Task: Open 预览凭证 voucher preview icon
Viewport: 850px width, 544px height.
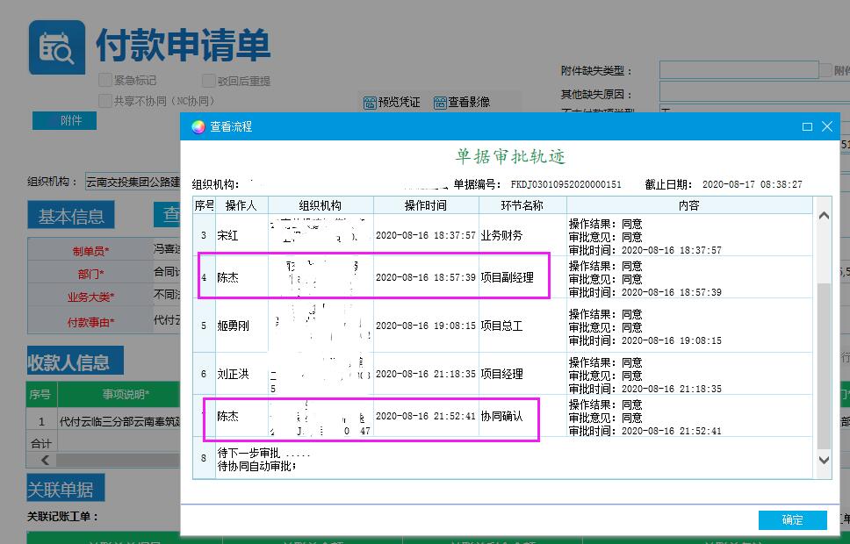Action: tap(370, 103)
